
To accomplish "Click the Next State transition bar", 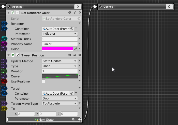I will [x=44, y=119].
